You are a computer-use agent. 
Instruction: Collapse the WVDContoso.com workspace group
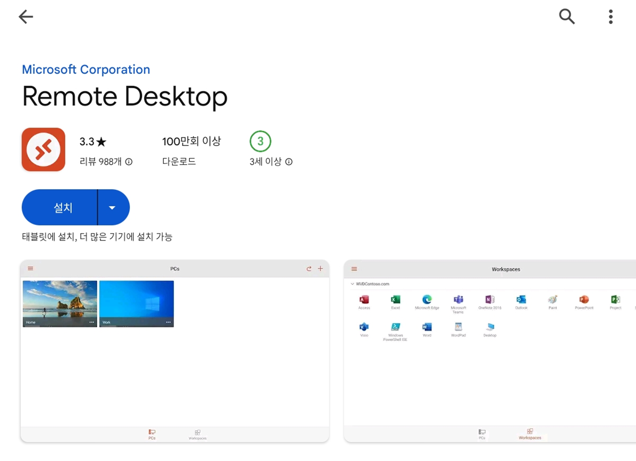coord(353,284)
